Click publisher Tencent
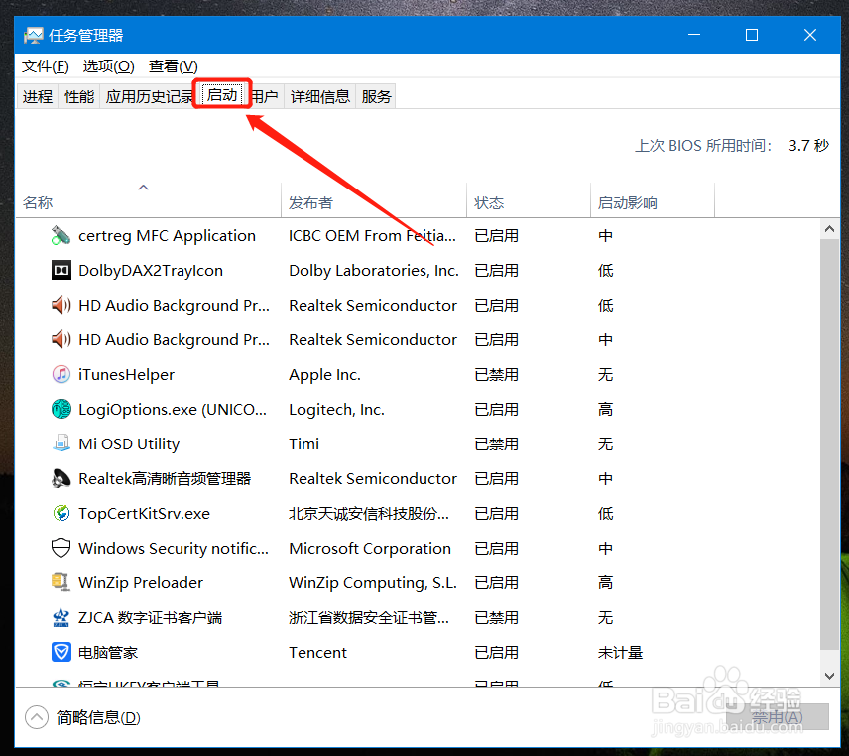This screenshot has width=849, height=756. point(317,652)
